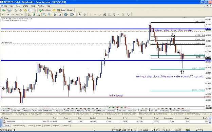
Task: Switch to EURUSD,H4 chart tab
Action: [x=7, y=114]
